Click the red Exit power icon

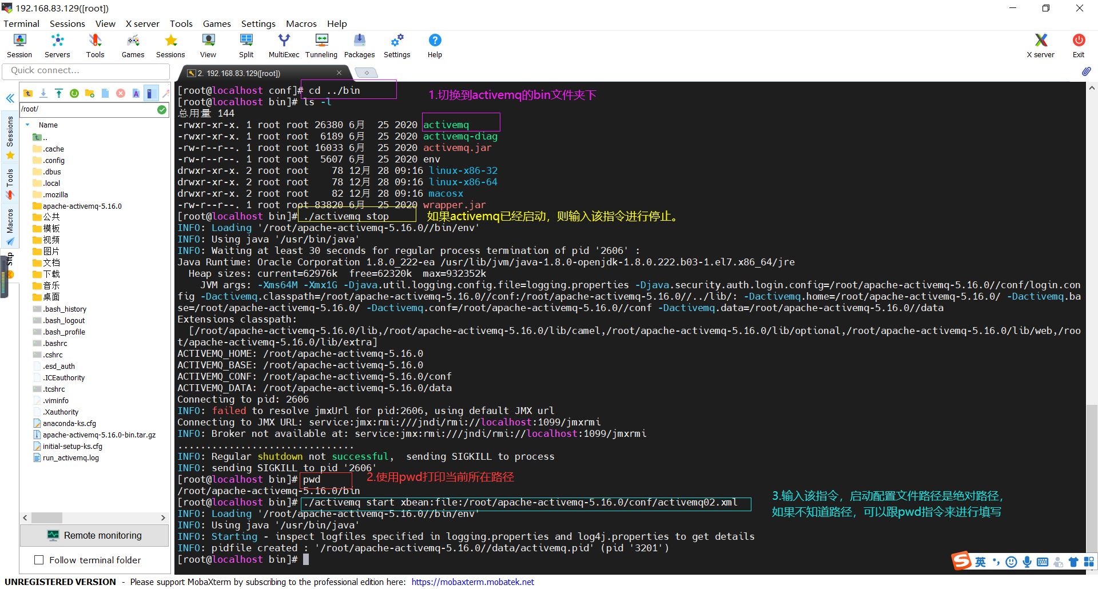click(1079, 46)
